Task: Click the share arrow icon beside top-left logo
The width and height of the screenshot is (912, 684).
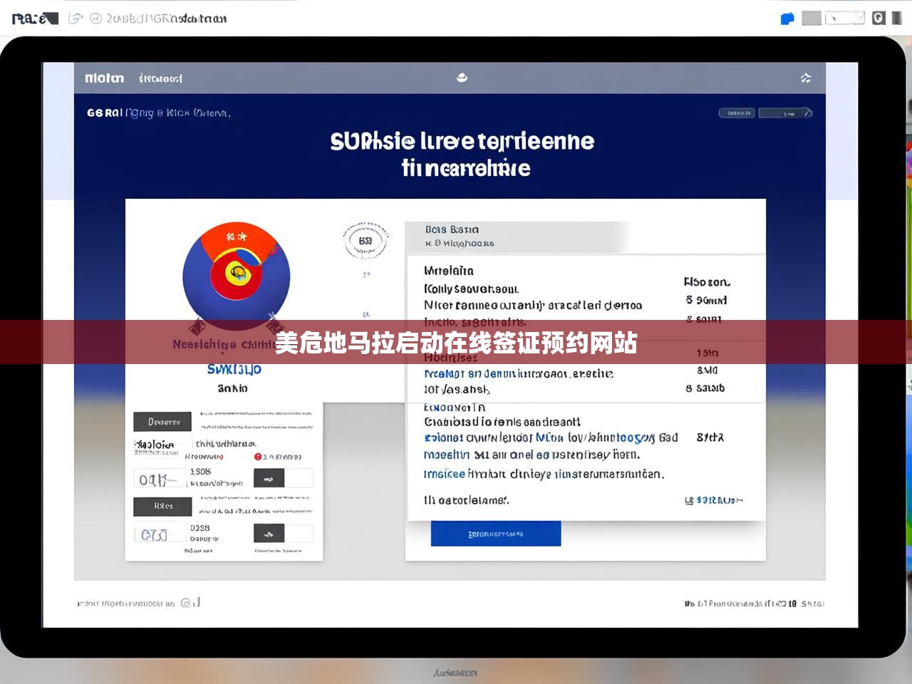Action: pyautogui.click(x=75, y=19)
